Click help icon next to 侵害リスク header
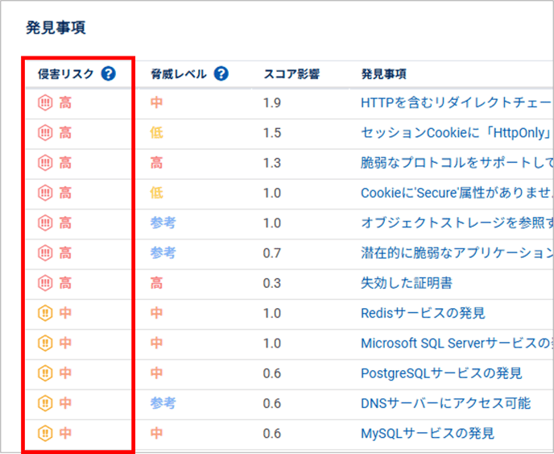554x454 pixels. pyautogui.click(x=109, y=74)
